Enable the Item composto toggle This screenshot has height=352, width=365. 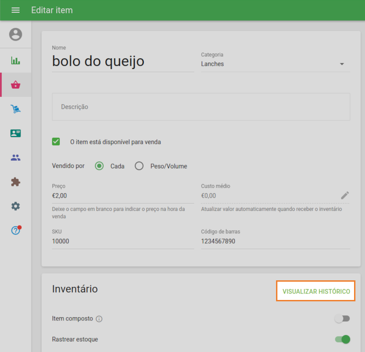click(x=342, y=319)
